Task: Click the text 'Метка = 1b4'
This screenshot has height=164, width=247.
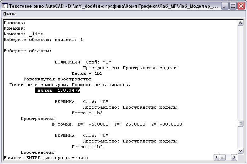Action: pos(87,147)
